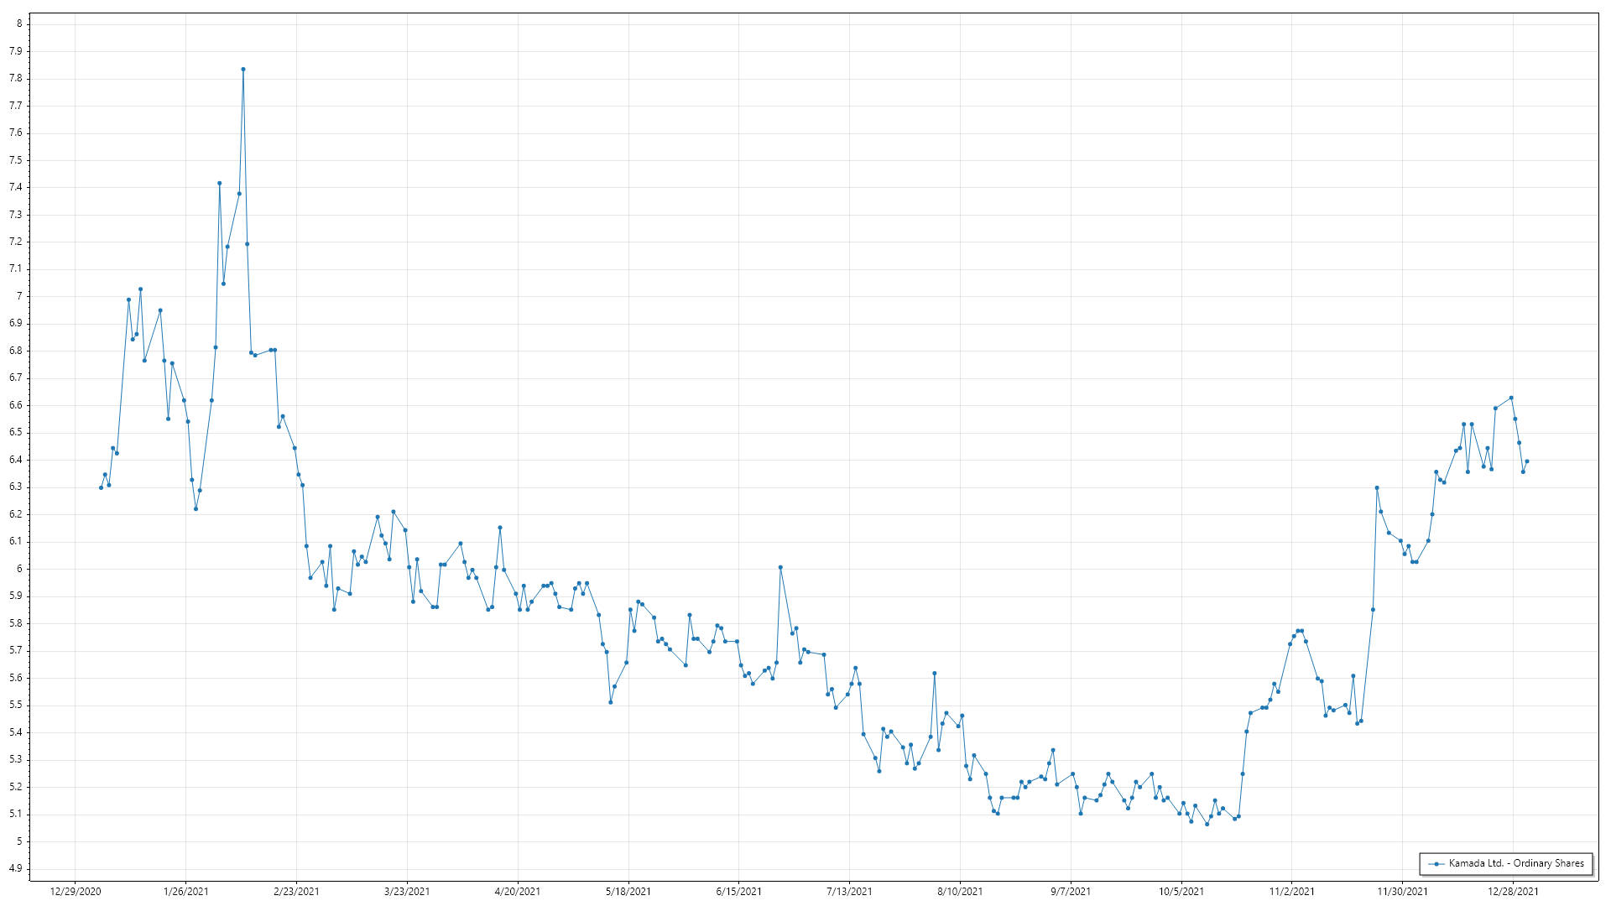The width and height of the screenshot is (1611, 906).
Task: Click the y-axis value 4.9 label
Action: point(16,868)
